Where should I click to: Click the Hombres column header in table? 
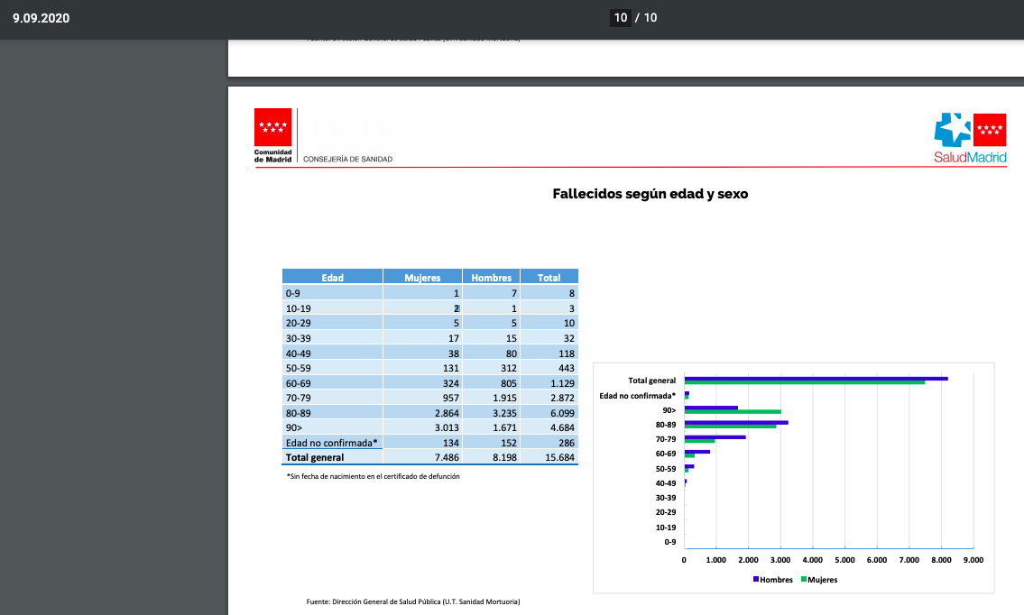[492, 278]
